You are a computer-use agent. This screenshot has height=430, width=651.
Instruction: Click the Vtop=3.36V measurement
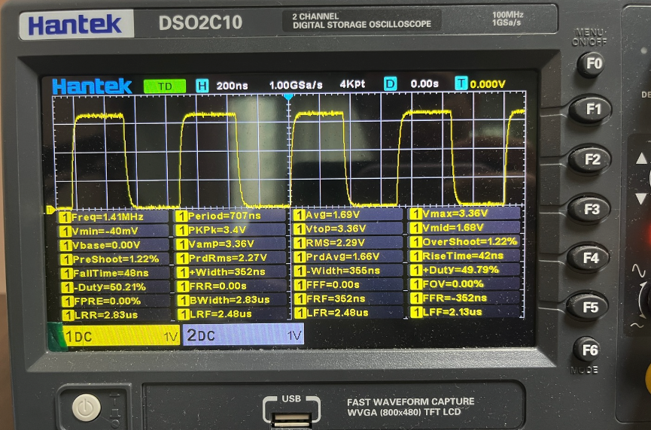point(348,229)
